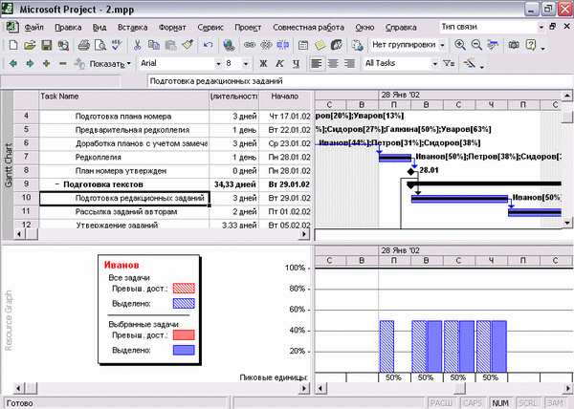
Task: Click the Zoom In magnifier icon
Action: [x=460, y=45]
